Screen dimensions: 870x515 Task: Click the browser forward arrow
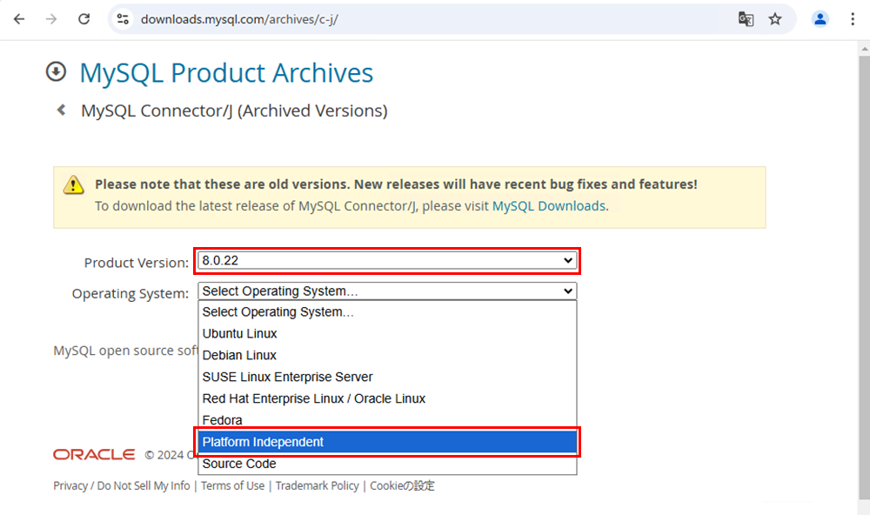click(x=51, y=19)
